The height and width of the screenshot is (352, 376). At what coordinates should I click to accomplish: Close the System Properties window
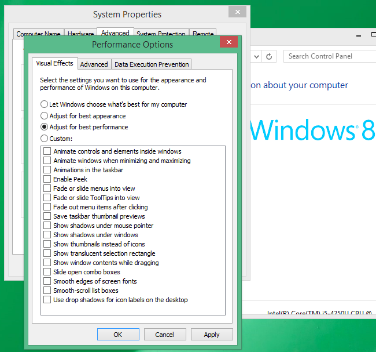point(237,13)
